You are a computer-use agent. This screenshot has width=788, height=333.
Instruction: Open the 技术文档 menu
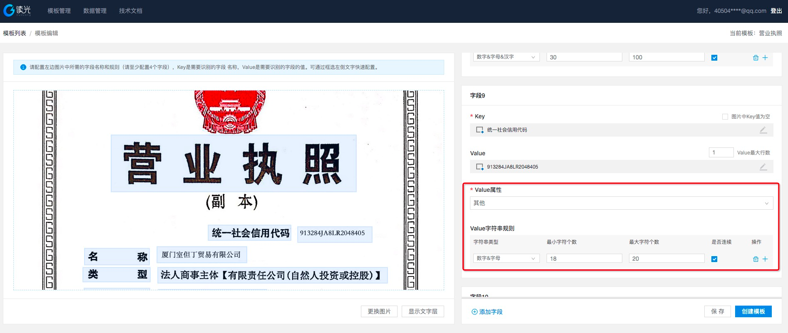click(x=131, y=11)
